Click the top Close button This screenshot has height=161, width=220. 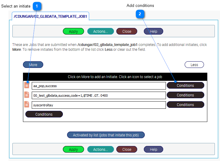(127, 31)
